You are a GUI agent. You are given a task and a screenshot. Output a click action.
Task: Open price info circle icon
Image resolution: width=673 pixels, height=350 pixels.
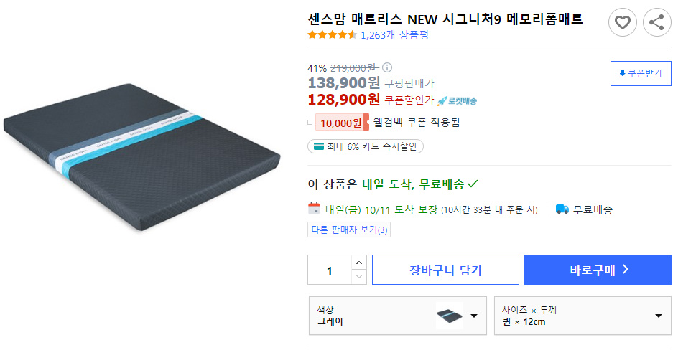click(x=387, y=67)
